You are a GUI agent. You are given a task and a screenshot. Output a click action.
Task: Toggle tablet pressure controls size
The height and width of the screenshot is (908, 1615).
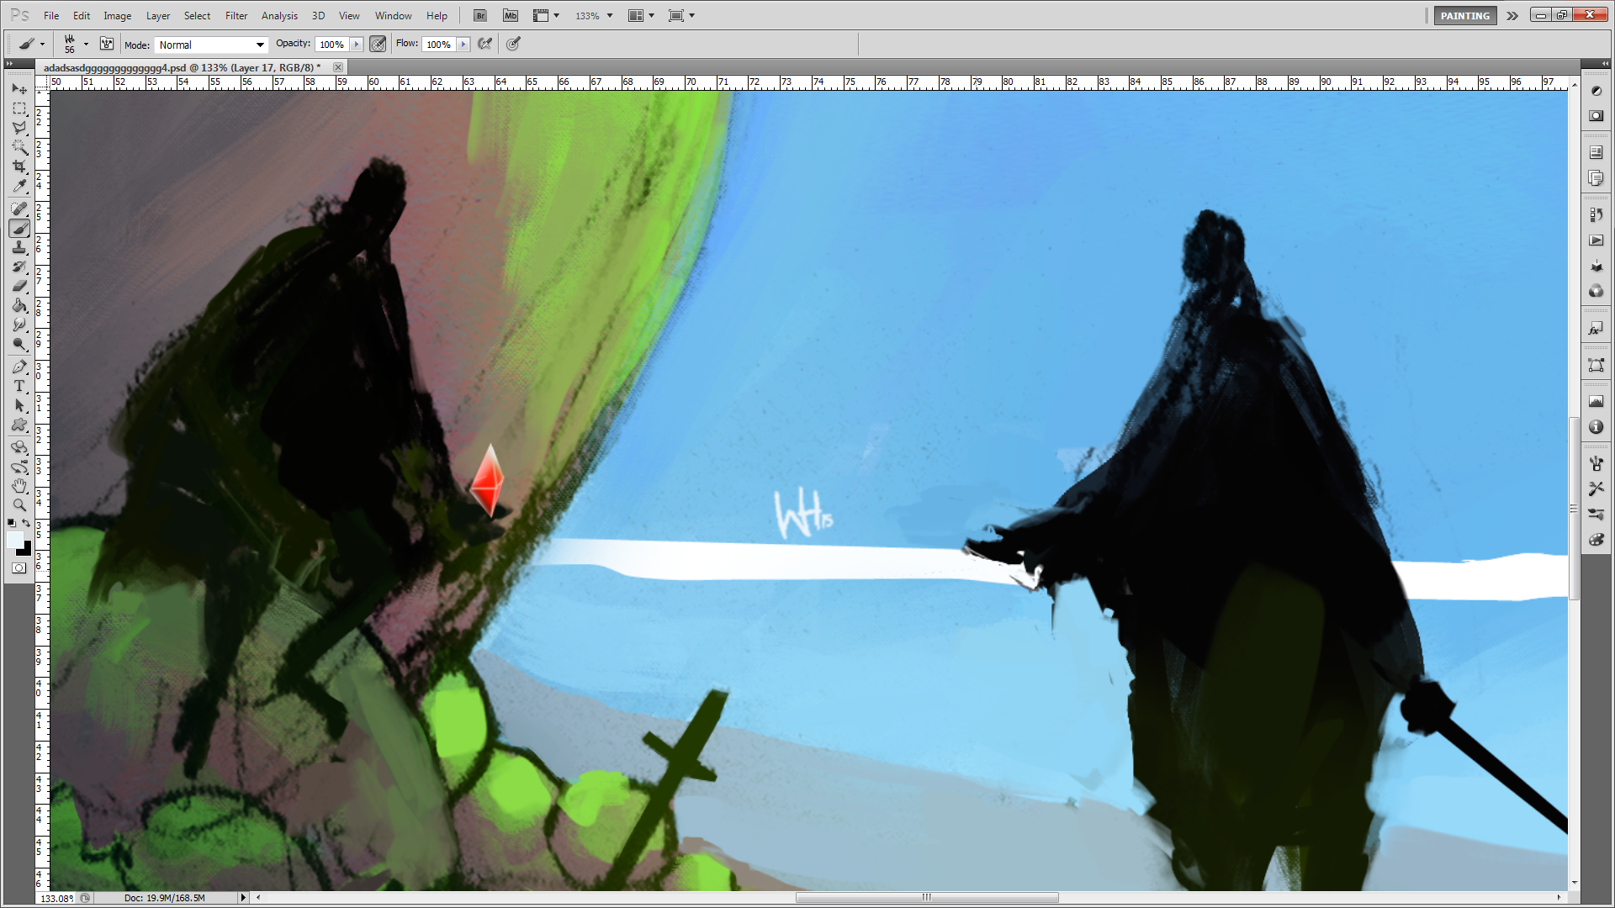513,44
